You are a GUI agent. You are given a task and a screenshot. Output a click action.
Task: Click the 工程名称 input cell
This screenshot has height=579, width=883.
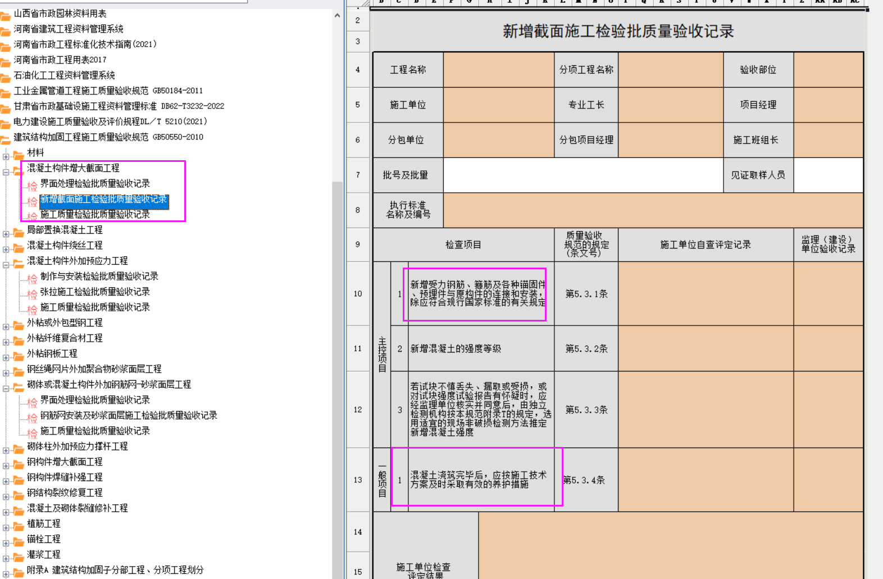pos(498,70)
